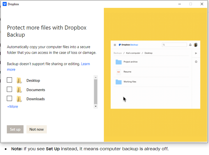Click the Downloads folder icon
Screen dimensions: 209x155
click(x=19, y=99)
